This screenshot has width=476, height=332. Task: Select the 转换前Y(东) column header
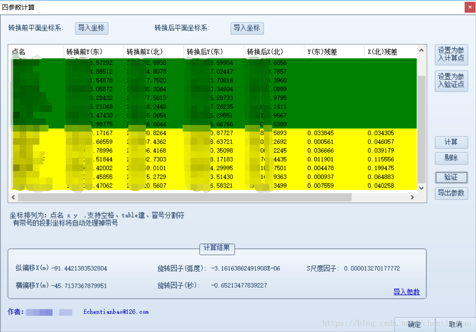(93, 52)
